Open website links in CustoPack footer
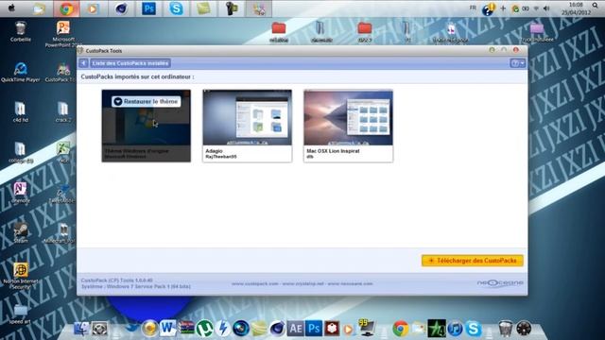 click(x=302, y=283)
